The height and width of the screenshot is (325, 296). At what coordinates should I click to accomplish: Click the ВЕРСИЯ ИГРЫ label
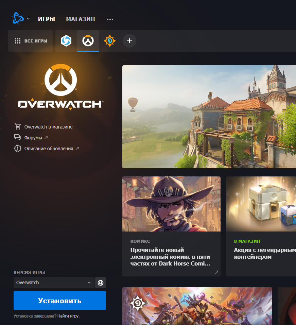[x=30, y=273]
